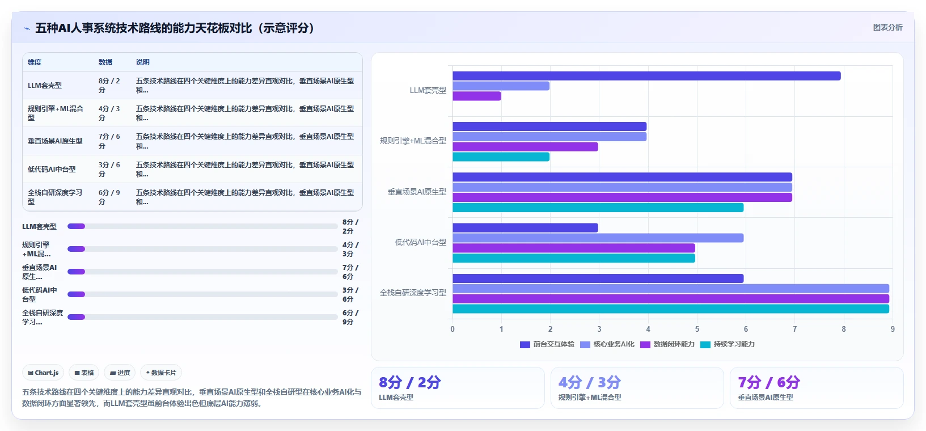The width and height of the screenshot is (926, 431).
Task: Click the 全栈自研深度学习型 chart axis label
Action: click(413, 293)
